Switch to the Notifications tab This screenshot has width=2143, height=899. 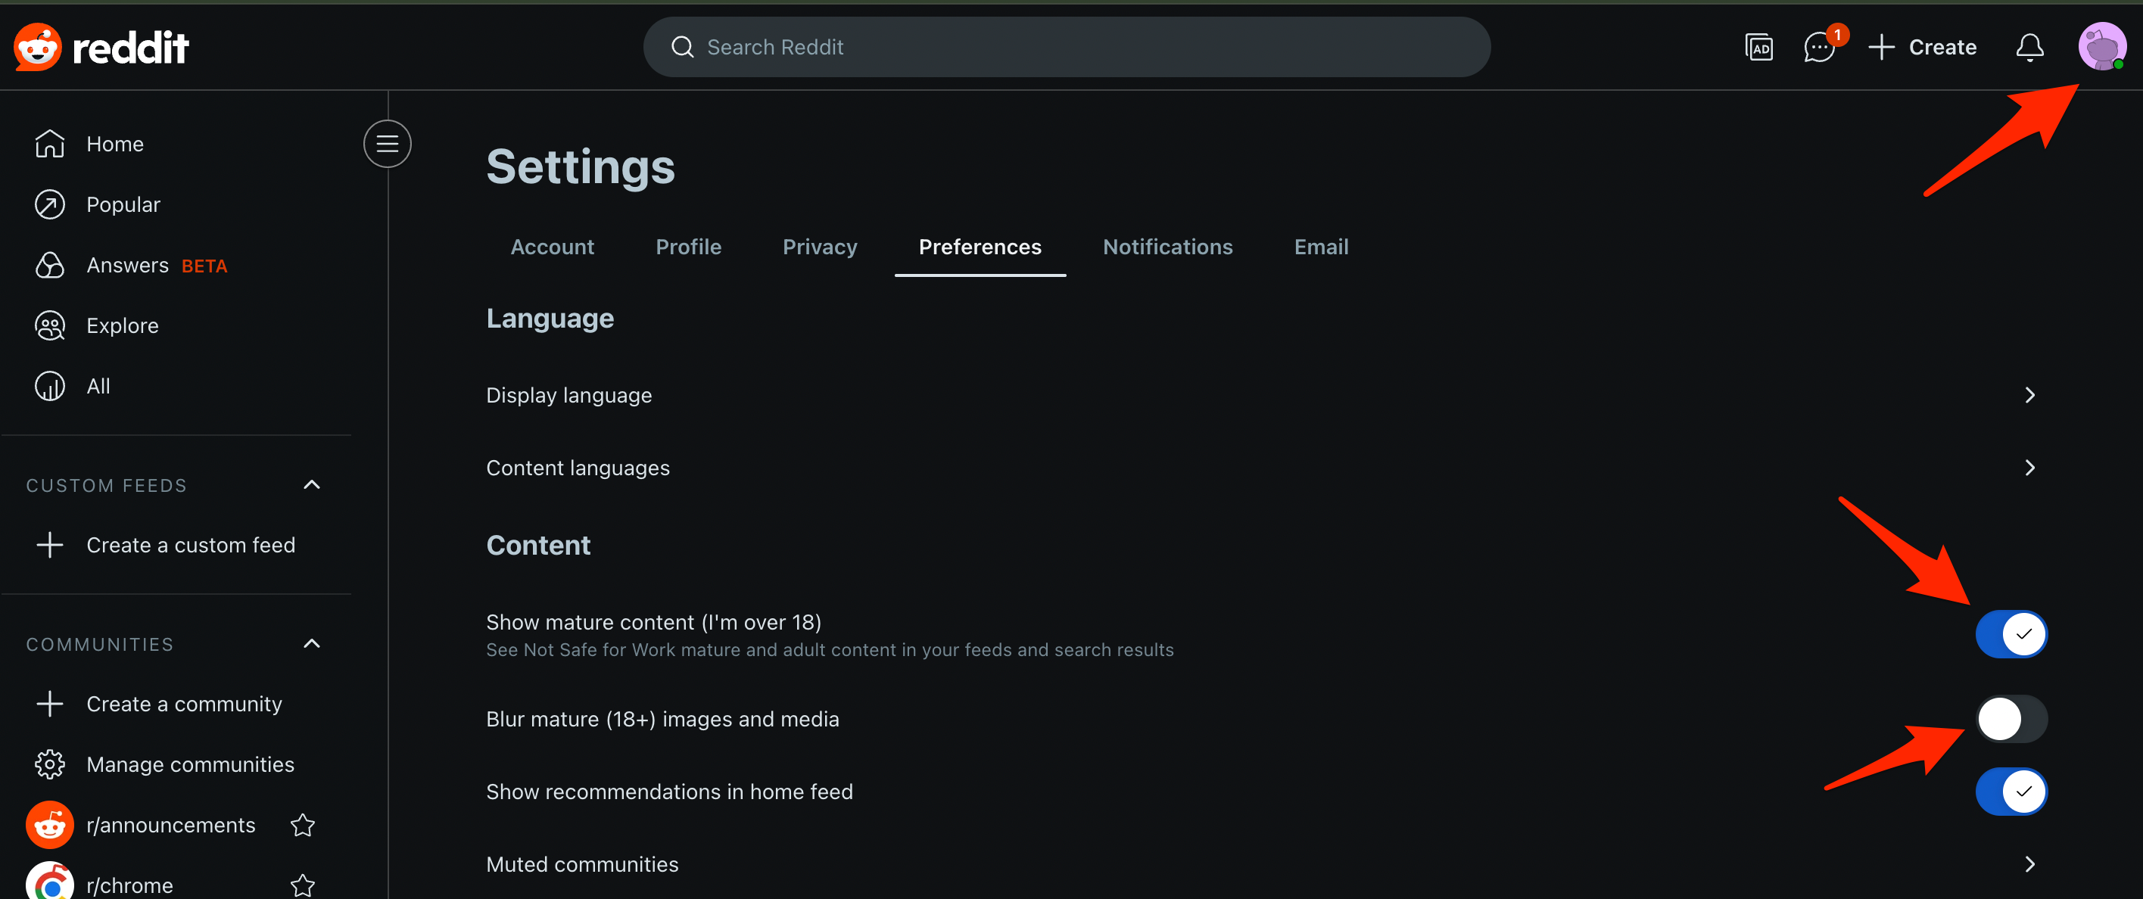click(1167, 247)
